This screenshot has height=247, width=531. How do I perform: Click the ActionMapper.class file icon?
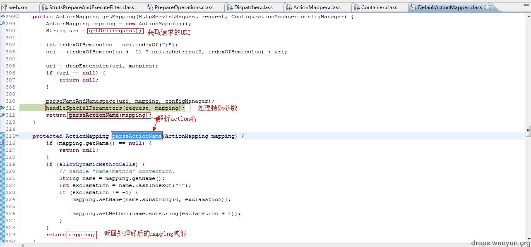[288, 7]
